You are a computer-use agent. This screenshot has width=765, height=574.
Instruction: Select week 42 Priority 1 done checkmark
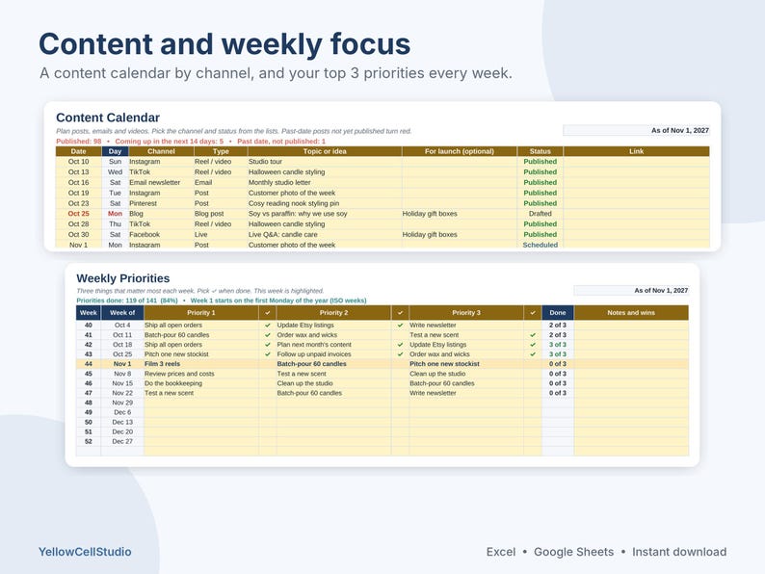point(267,345)
